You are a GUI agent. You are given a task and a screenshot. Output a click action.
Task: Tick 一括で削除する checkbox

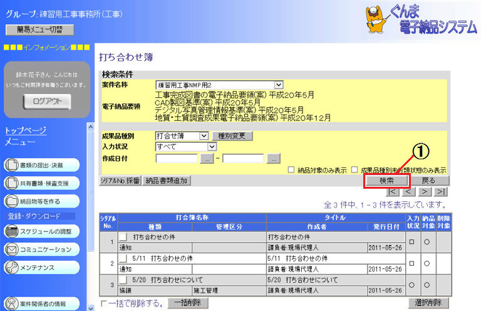pos(104,303)
